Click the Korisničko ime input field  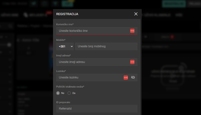click(x=97, y=31)
